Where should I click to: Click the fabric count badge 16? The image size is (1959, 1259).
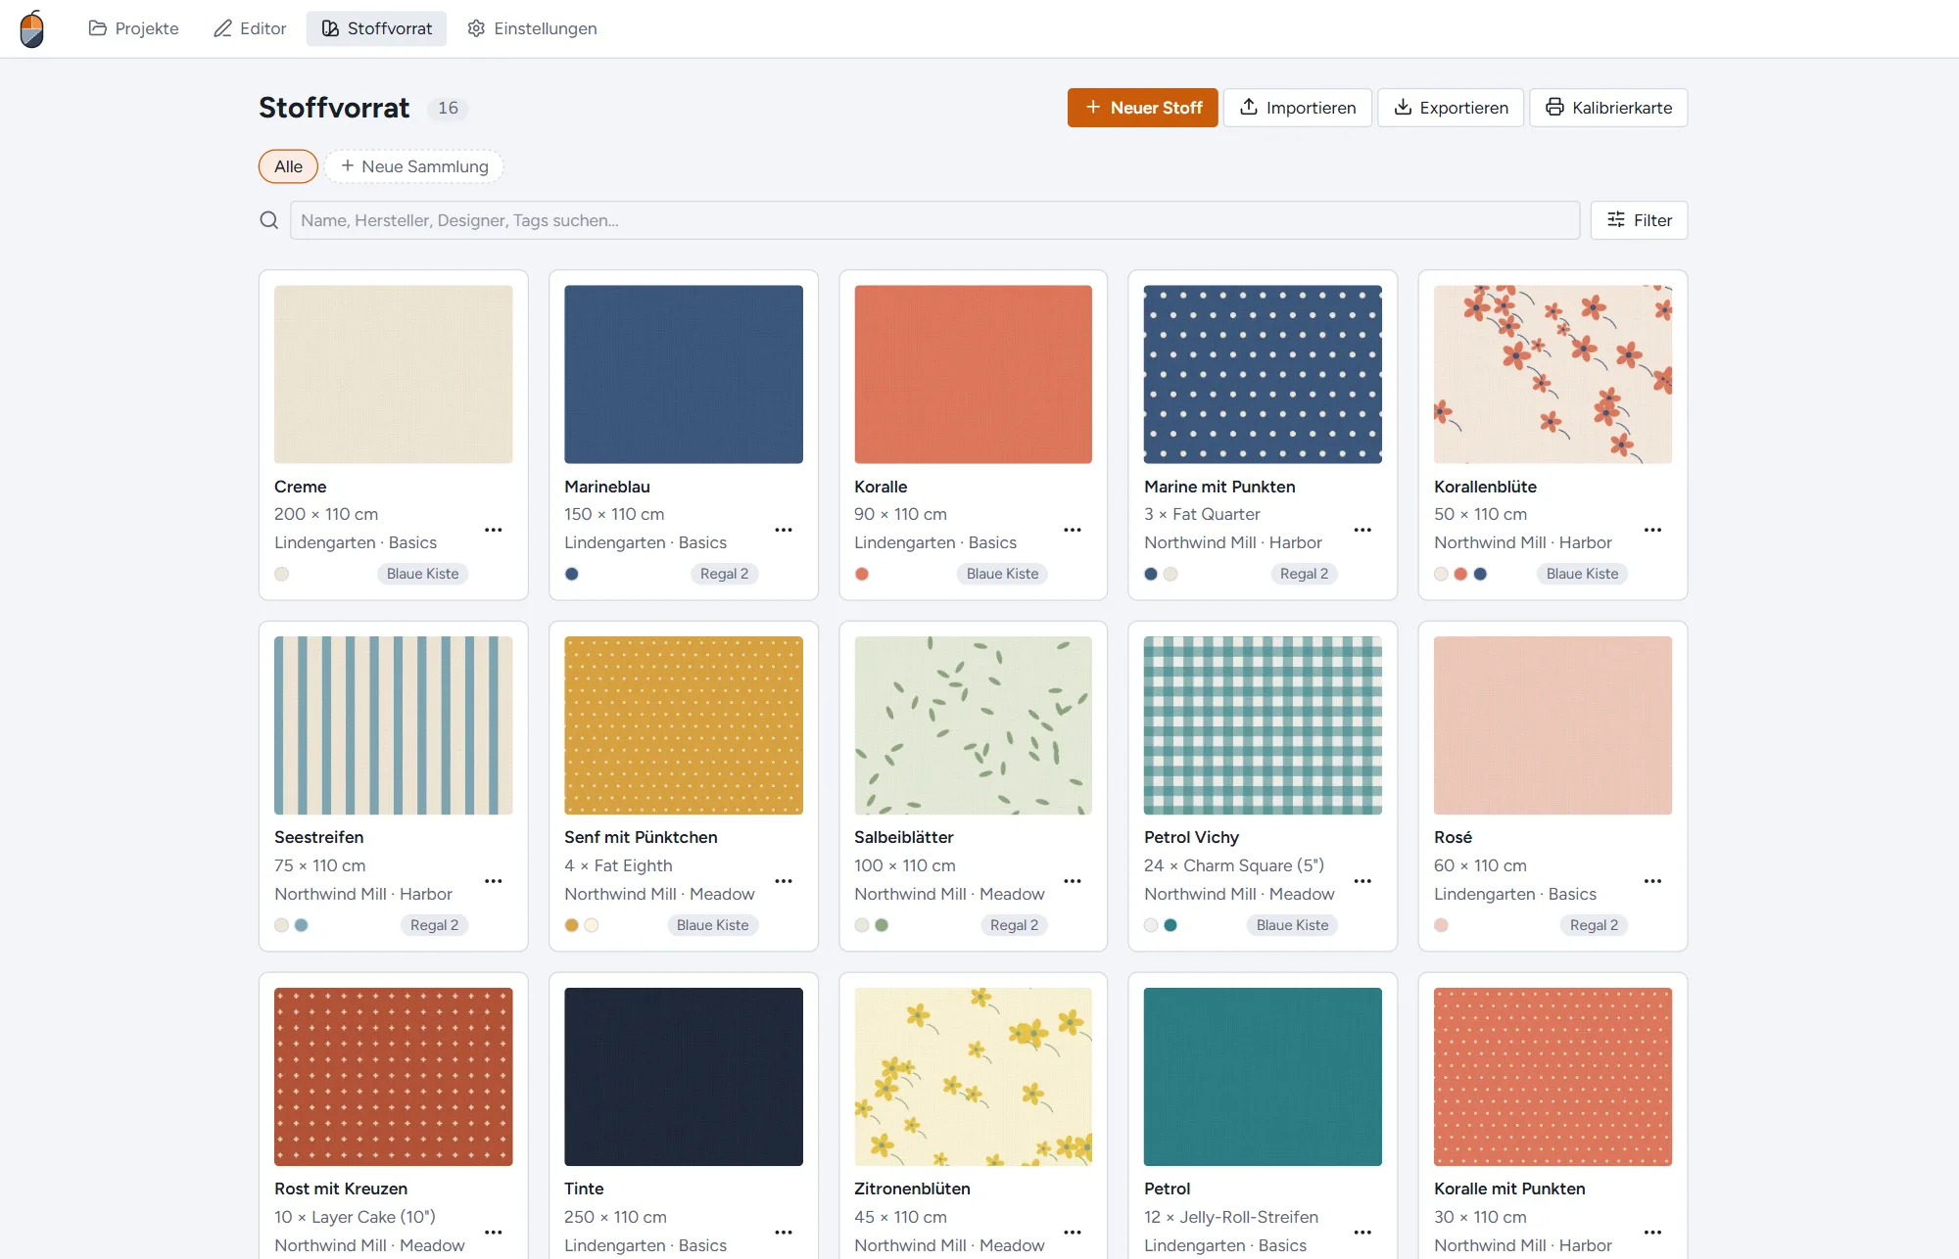(x=448, y=108)
